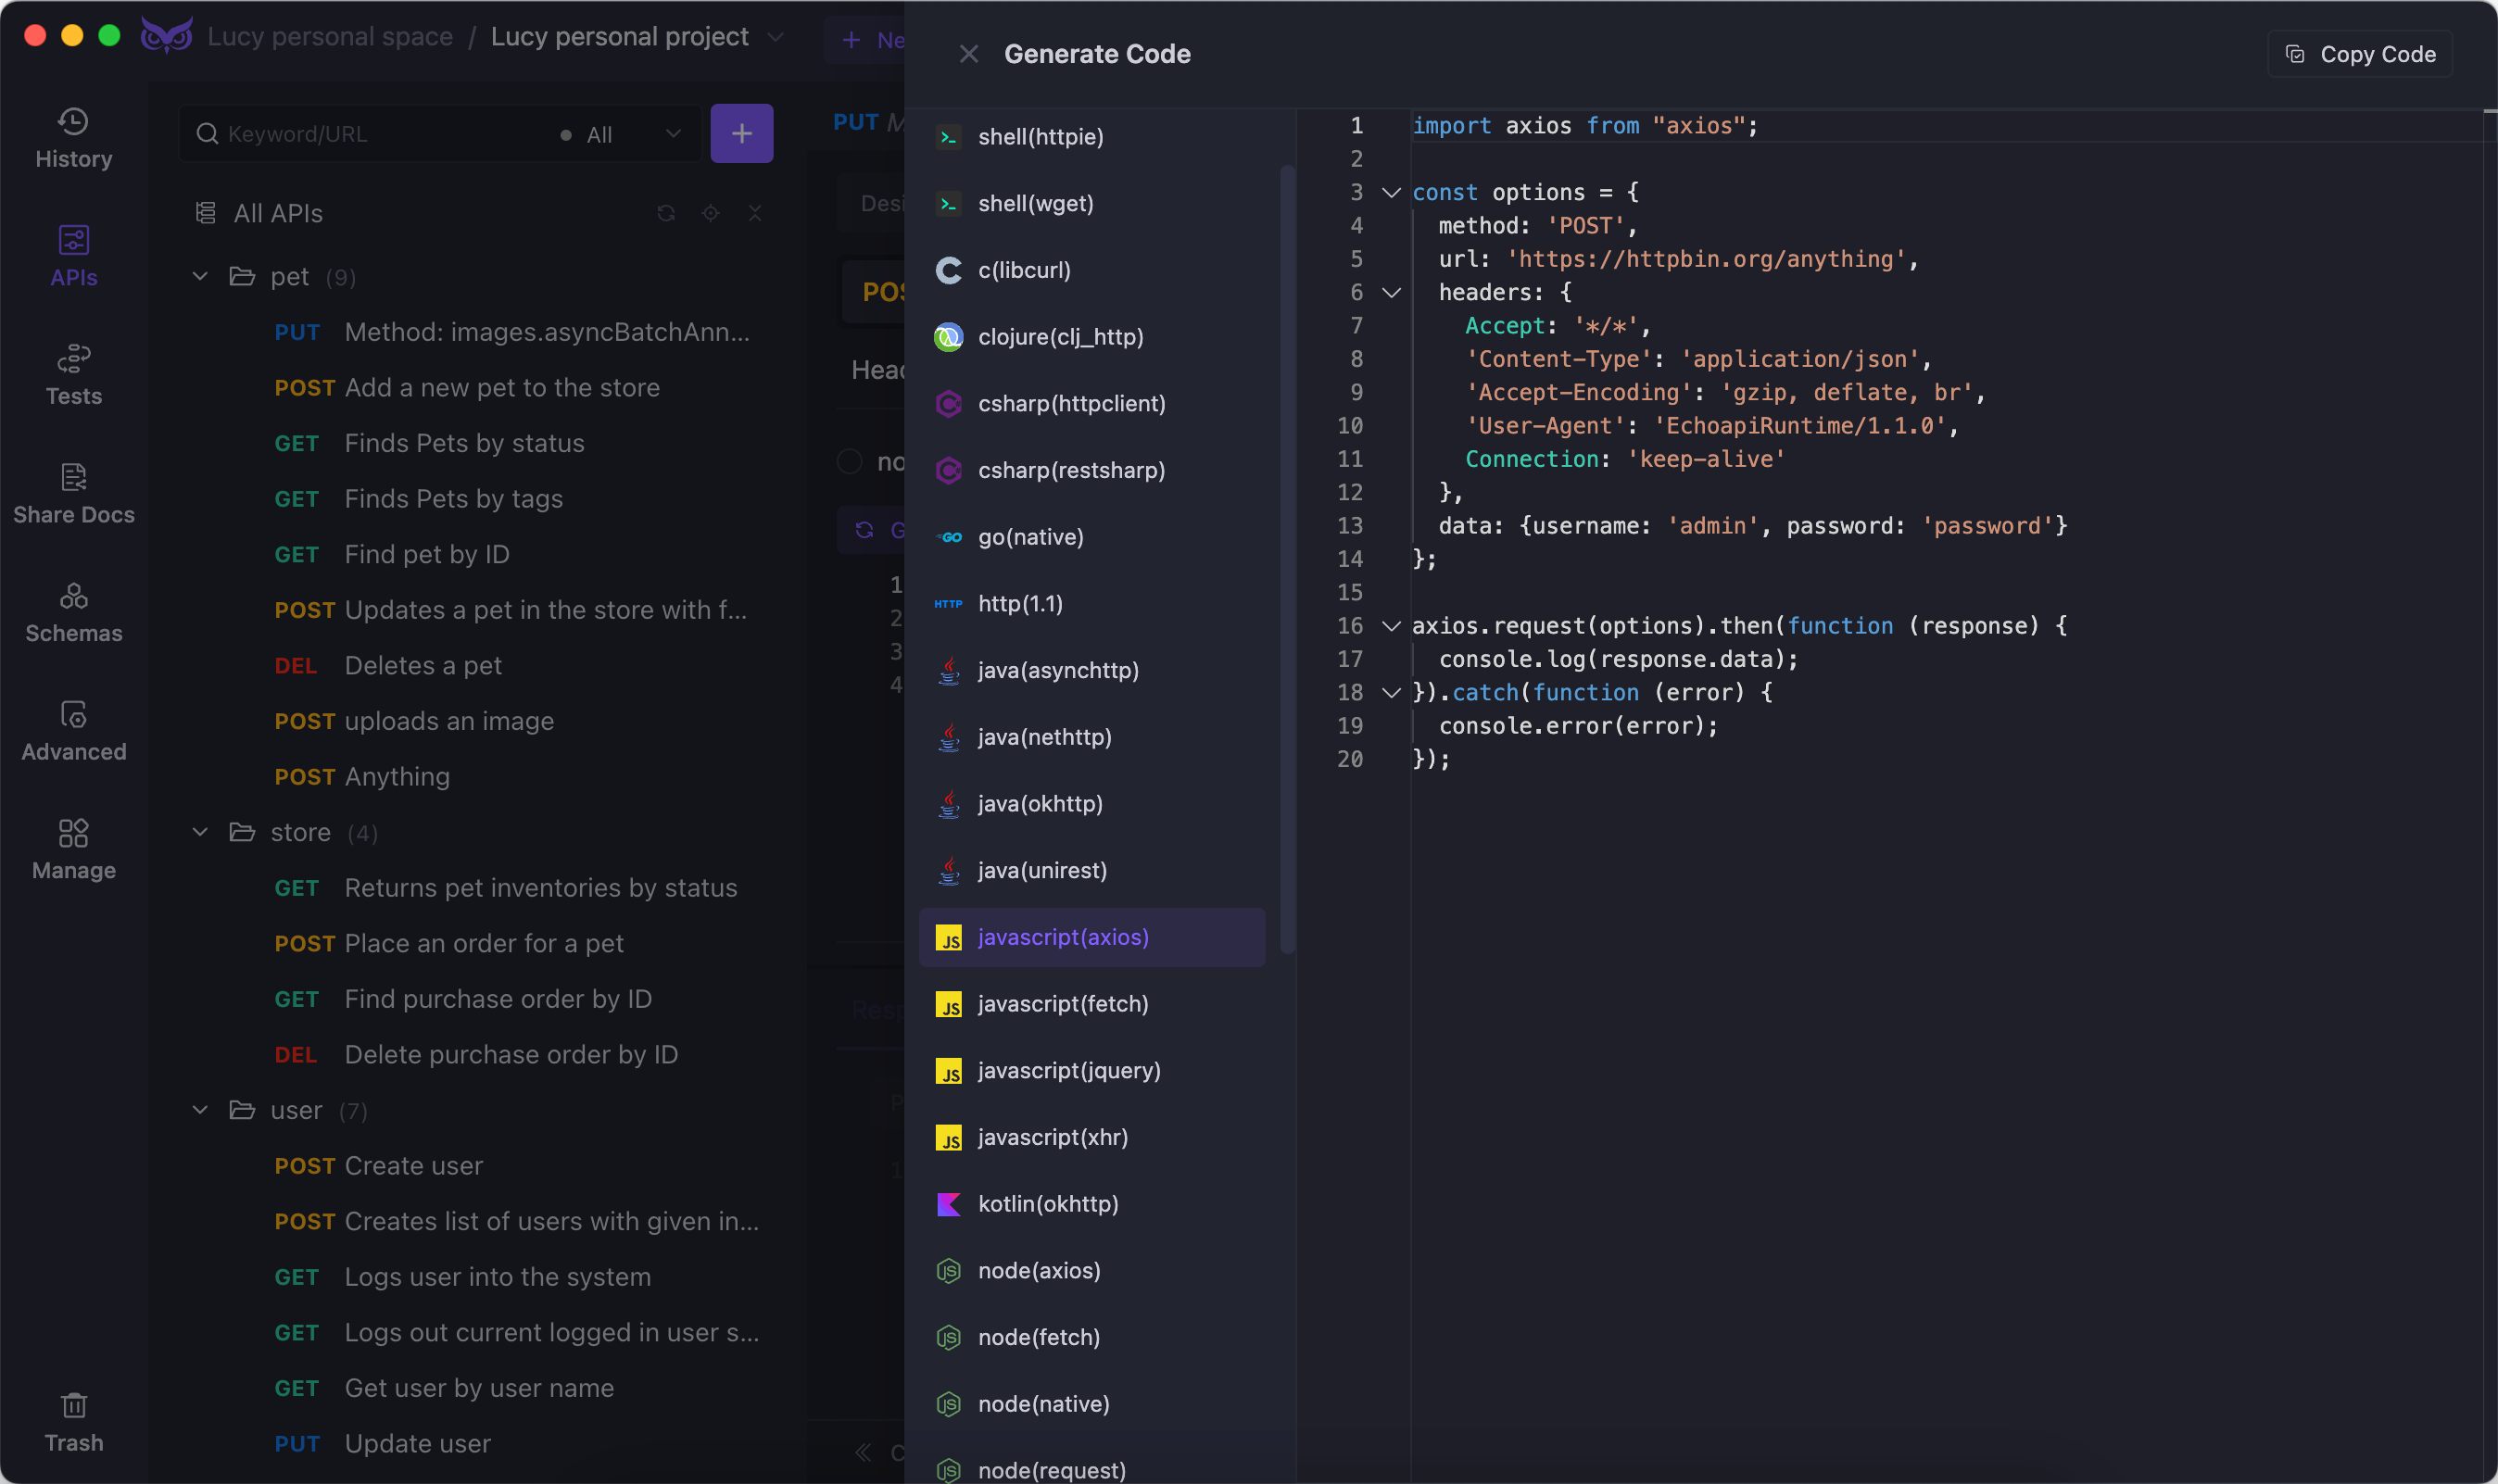This screenshot has width=2498, height=1484.
Task: Select shell(wget) language option
Action: pyautogui.click(x=1092, y=203)
